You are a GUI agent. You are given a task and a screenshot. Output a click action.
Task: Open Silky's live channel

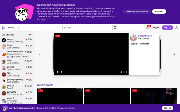[17, 74]
